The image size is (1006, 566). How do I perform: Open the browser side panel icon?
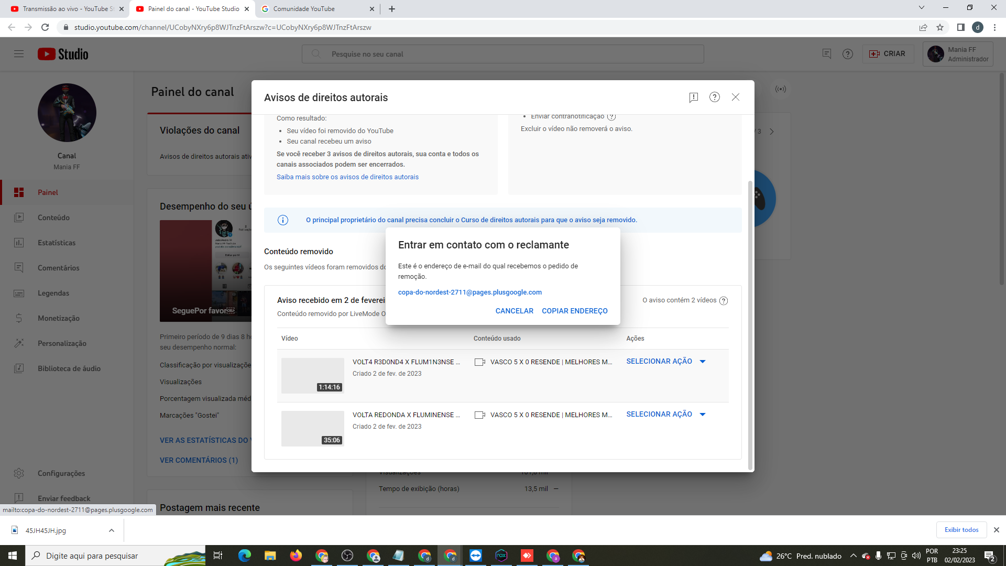click(x=960, y=27)
